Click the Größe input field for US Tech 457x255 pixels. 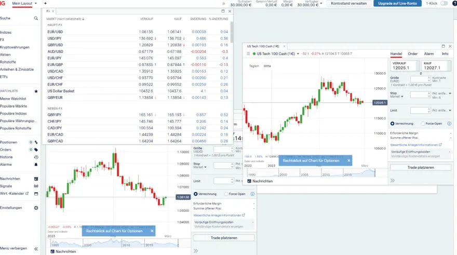[x=418, y=79]
